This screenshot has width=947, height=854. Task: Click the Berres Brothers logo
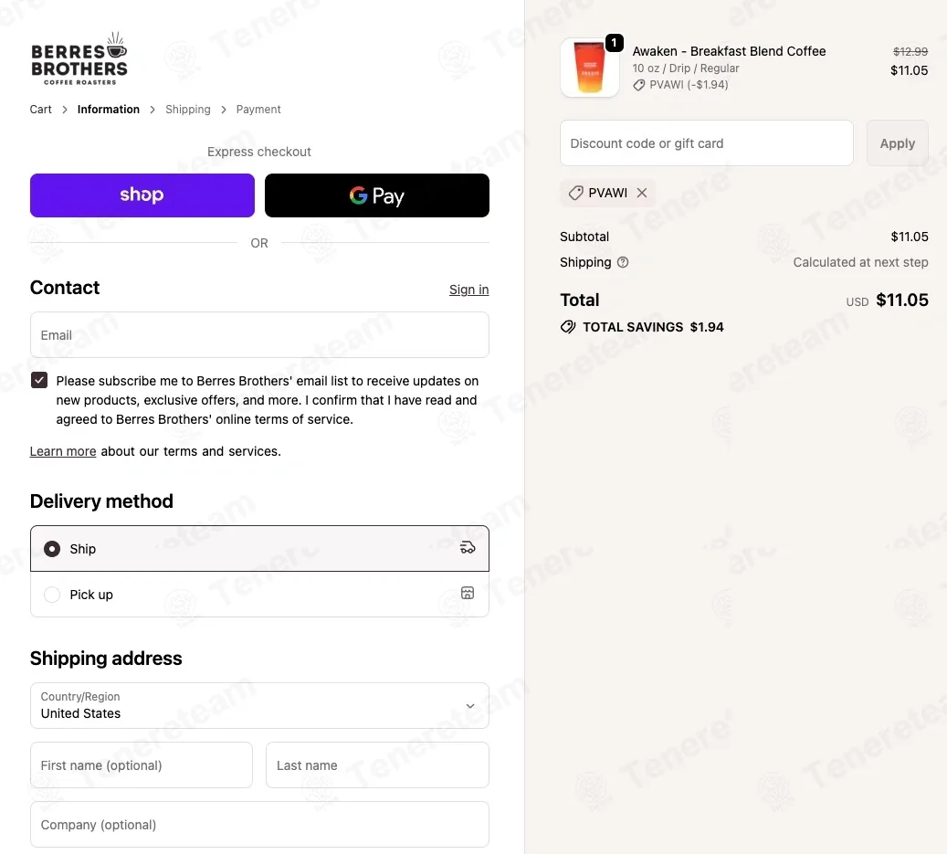tap(79, 58)
